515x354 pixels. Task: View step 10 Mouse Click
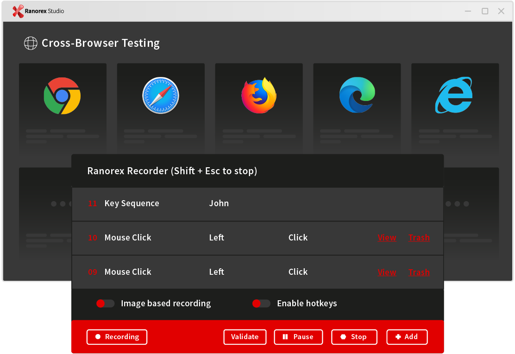tap(387, 238)
